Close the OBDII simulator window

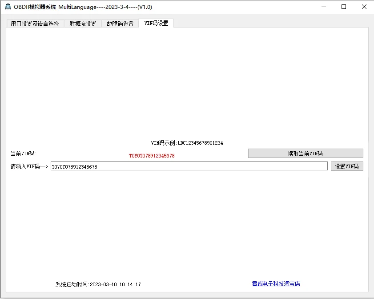364,7
